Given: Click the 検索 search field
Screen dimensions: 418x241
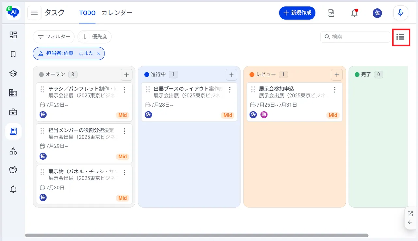Looking at the screenshot, I should click(355, 37).
